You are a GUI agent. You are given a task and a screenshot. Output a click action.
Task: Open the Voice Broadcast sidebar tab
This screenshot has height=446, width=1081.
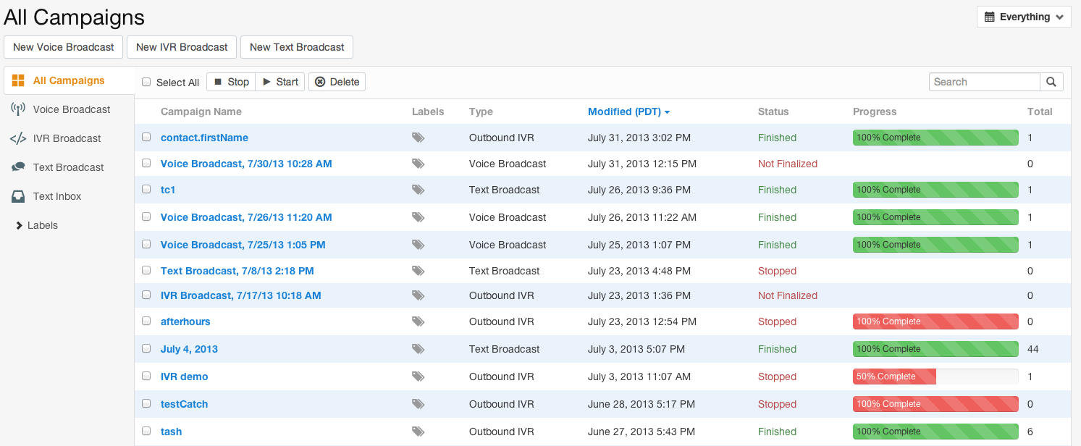(71, 109)
